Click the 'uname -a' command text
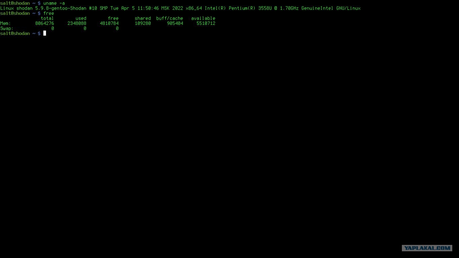This screenshot has height=258, width=459. [x=54, y=3]
